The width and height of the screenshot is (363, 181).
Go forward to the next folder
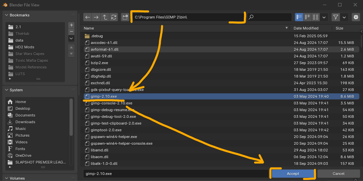tap(96, 17)
